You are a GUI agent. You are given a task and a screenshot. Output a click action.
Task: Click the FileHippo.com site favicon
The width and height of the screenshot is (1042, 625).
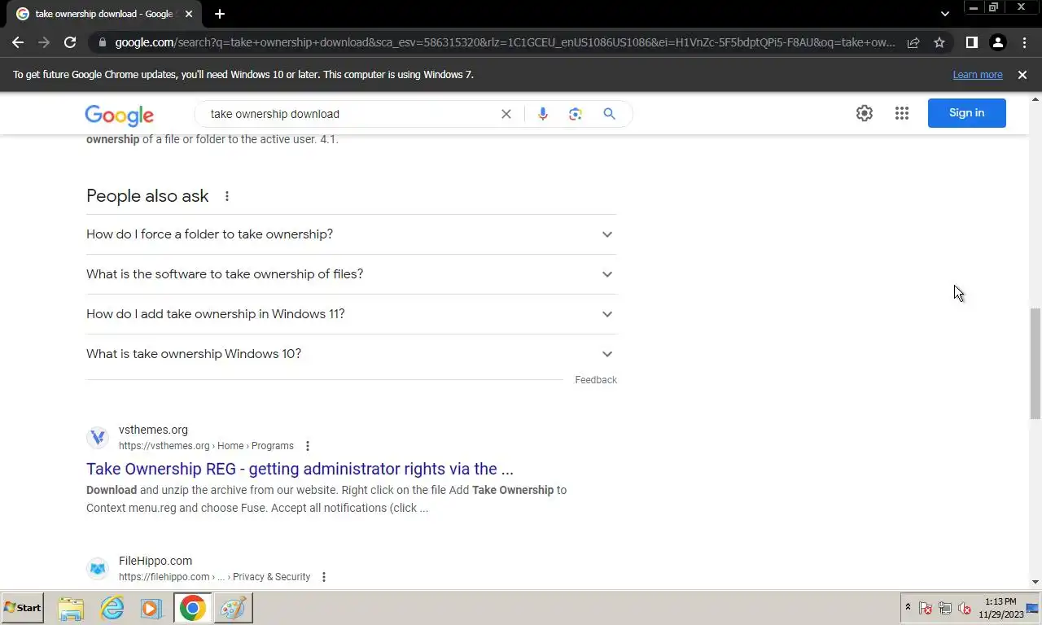tap(98, 568)
